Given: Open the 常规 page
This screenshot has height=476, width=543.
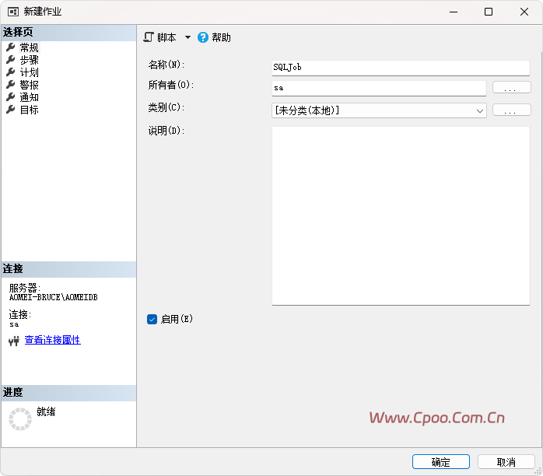Looking at the screenshot, I should pos(29,47).
